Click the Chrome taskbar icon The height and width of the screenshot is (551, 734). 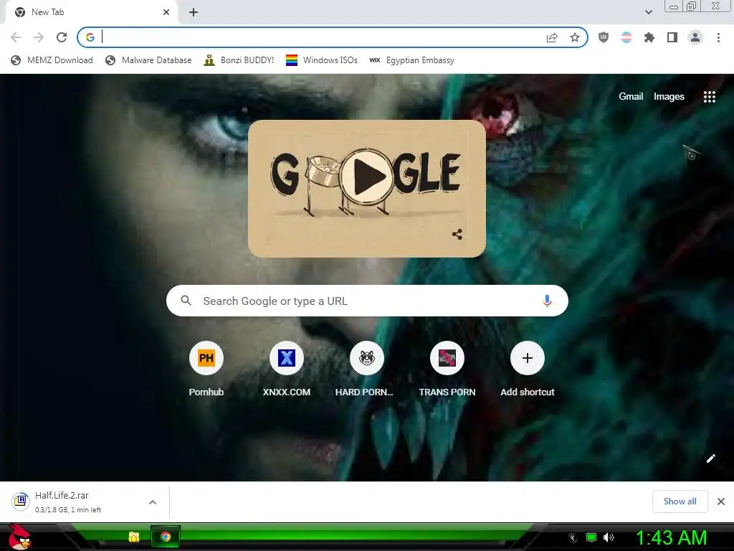[166, 537]
